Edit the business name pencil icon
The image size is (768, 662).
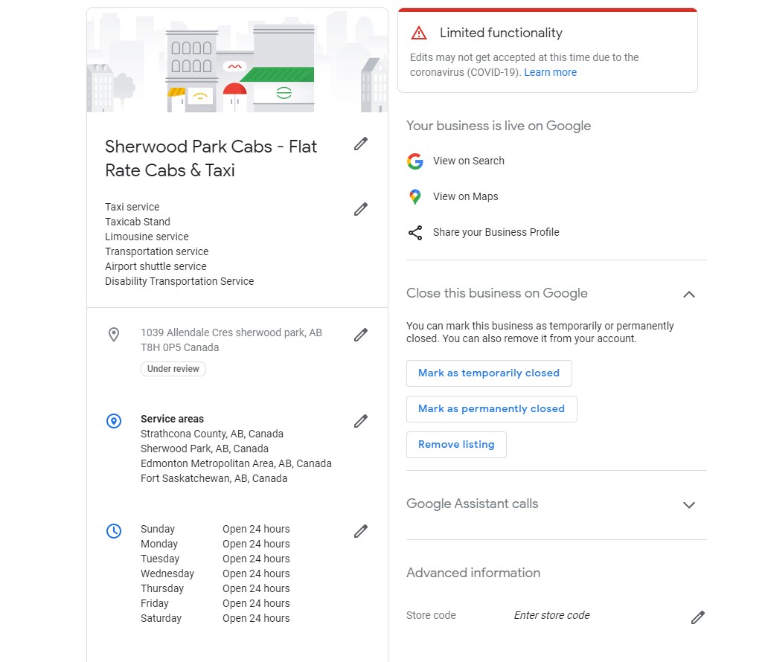pos(361,144)
